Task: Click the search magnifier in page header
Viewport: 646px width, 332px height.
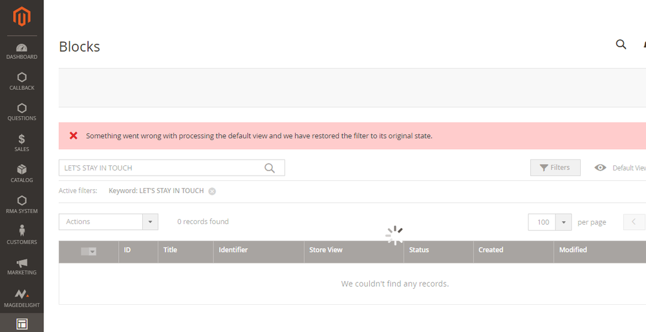Action: tap(621, 45)
